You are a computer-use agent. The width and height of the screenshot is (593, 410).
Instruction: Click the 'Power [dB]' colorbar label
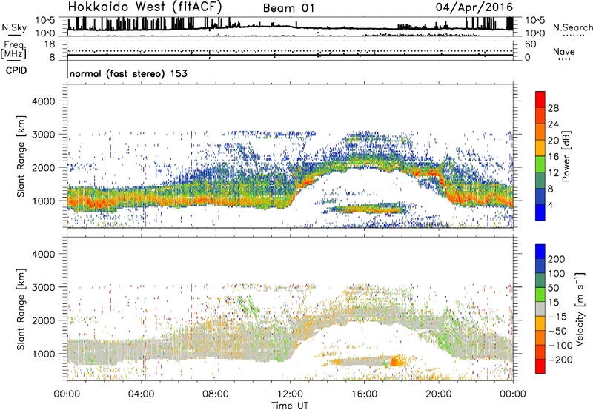click(566, 156)
